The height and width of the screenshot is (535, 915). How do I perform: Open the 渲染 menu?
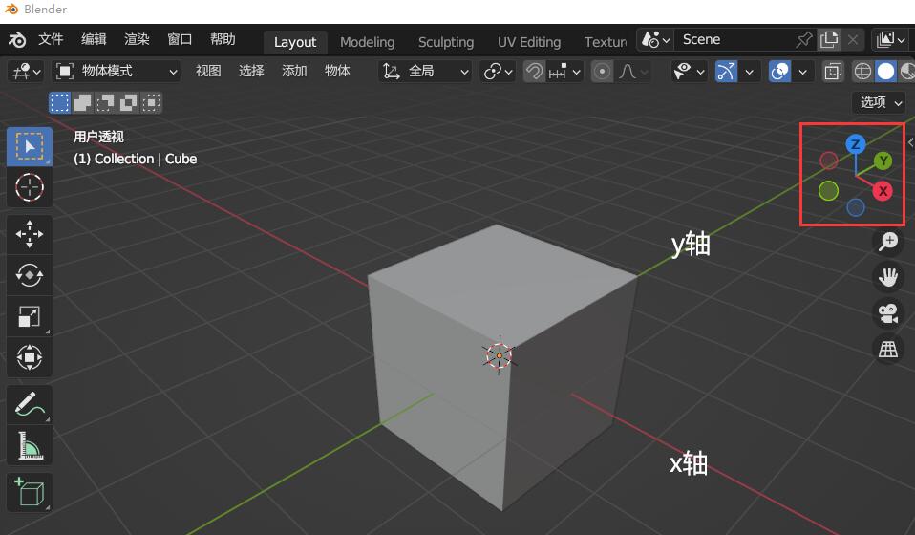pos(138,40)
